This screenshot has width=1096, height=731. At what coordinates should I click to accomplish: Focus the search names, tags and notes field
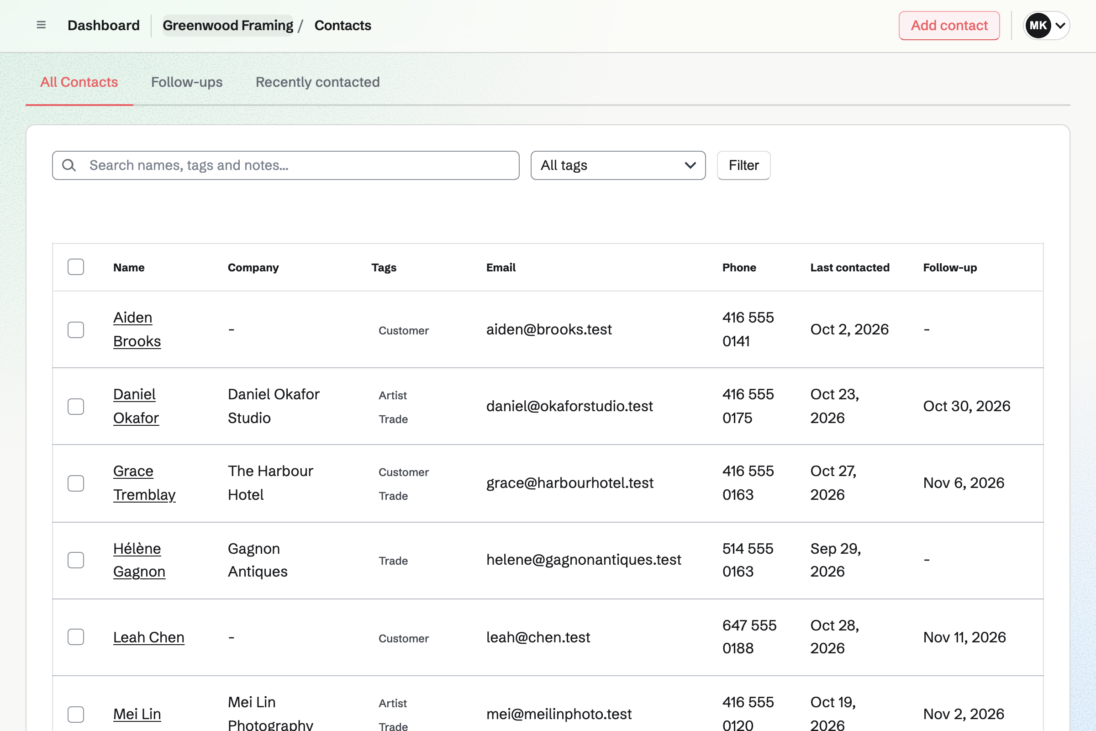click(x=286, y=165)
